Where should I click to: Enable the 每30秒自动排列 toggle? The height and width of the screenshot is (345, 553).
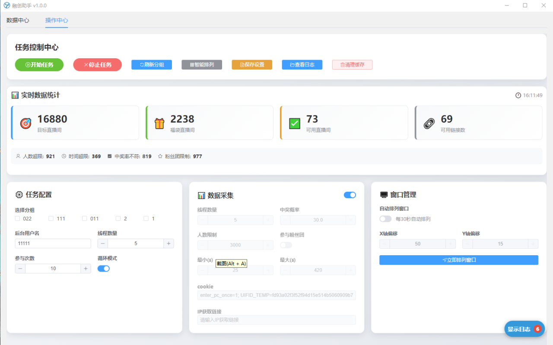click(385, 219)
